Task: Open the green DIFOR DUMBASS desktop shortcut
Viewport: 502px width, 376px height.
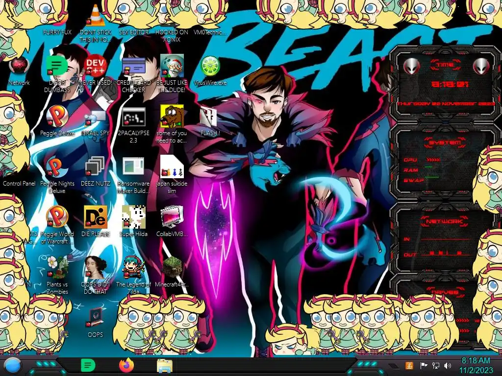Action: (57, 66)
